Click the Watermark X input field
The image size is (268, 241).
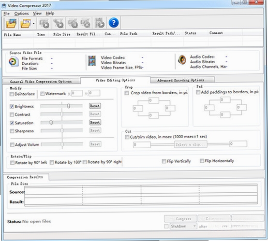click(x=77, y=93)
